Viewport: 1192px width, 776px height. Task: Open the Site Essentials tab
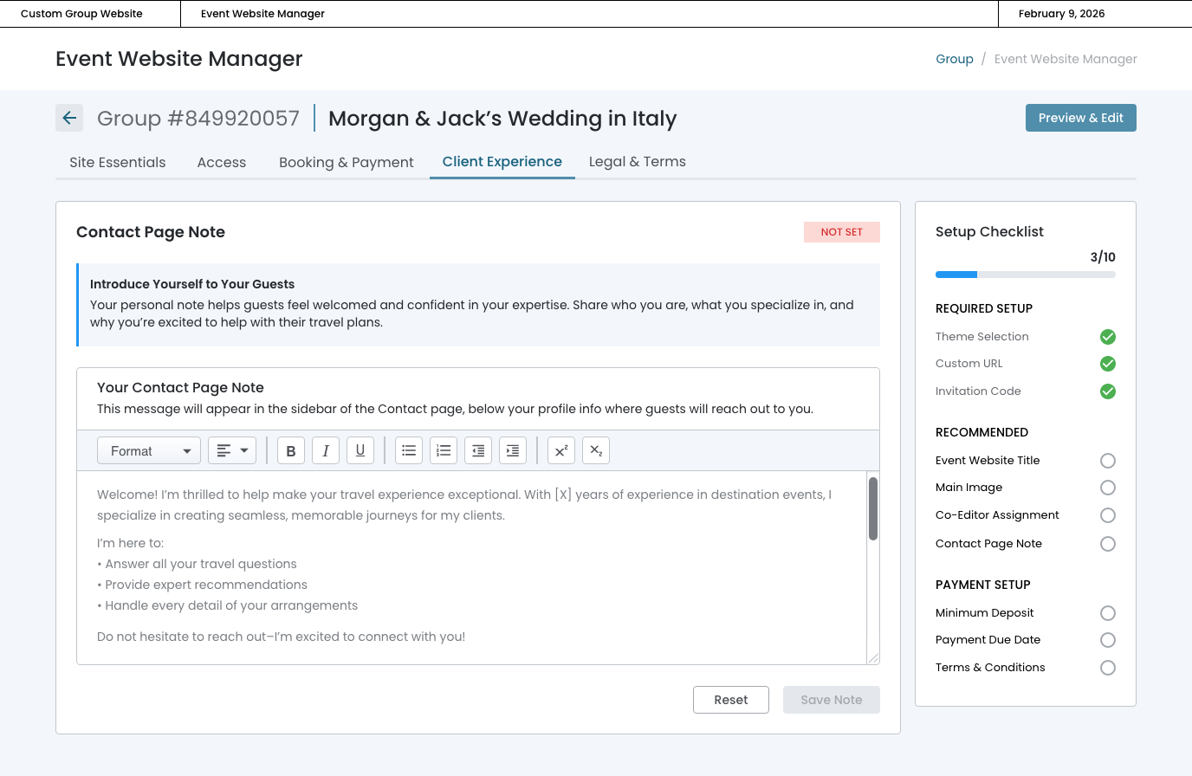point(118,162)
